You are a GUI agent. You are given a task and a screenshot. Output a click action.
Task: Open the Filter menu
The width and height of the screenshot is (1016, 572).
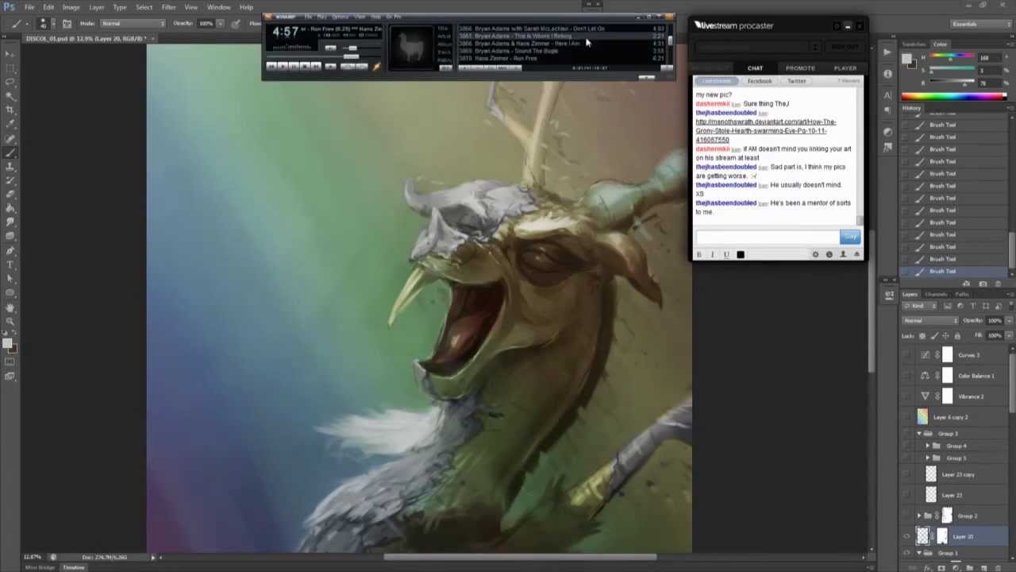tap(168, 7)
